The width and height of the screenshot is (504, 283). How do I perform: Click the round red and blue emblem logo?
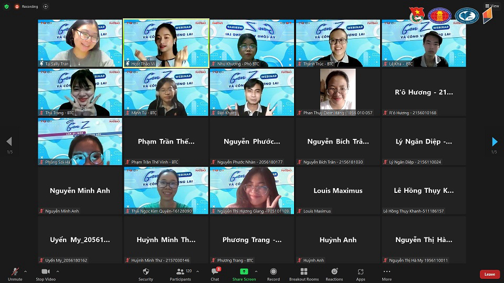pyautogui.click(x=440, y=16)
